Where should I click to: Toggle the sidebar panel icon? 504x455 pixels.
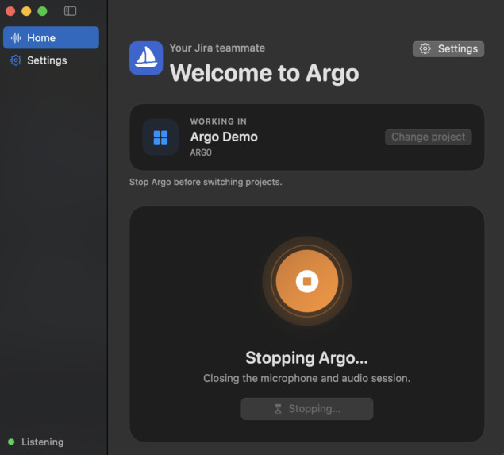70,11
